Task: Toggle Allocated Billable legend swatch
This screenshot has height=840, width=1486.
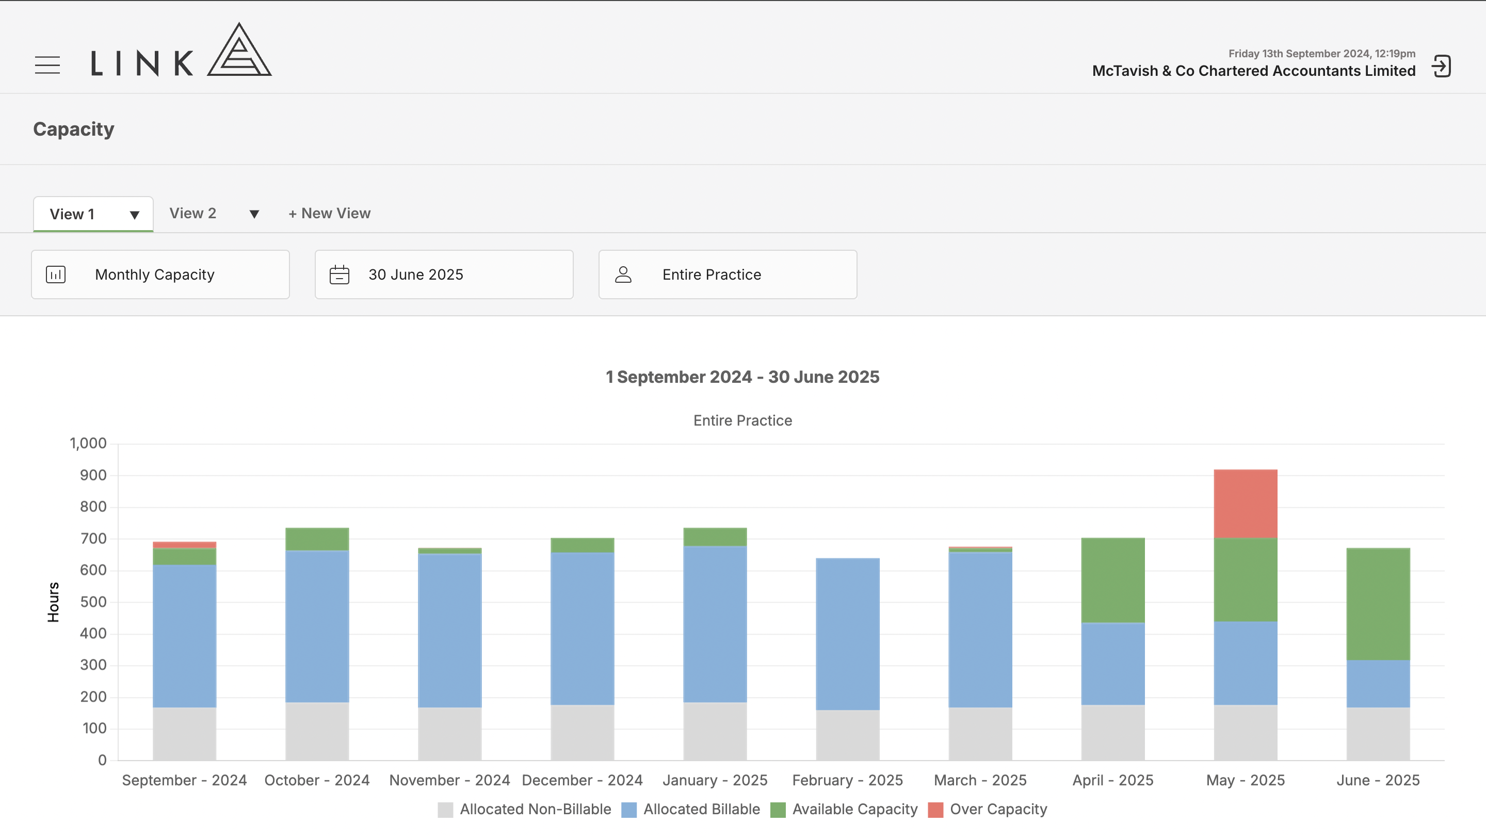Action: (629, 810)
